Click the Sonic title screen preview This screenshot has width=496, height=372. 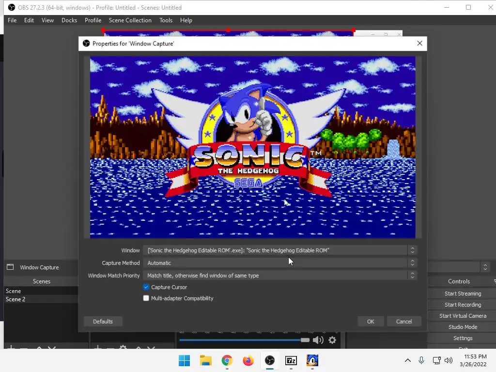pos(252,147)
